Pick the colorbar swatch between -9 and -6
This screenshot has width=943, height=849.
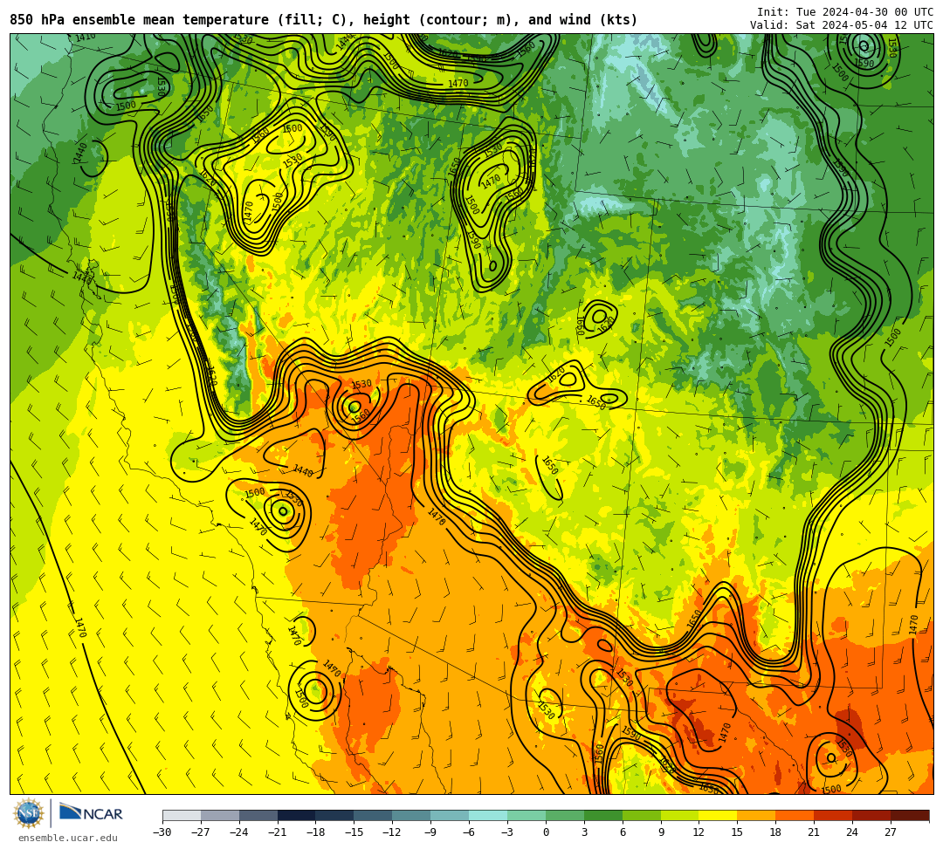click(x=450, y=815)
